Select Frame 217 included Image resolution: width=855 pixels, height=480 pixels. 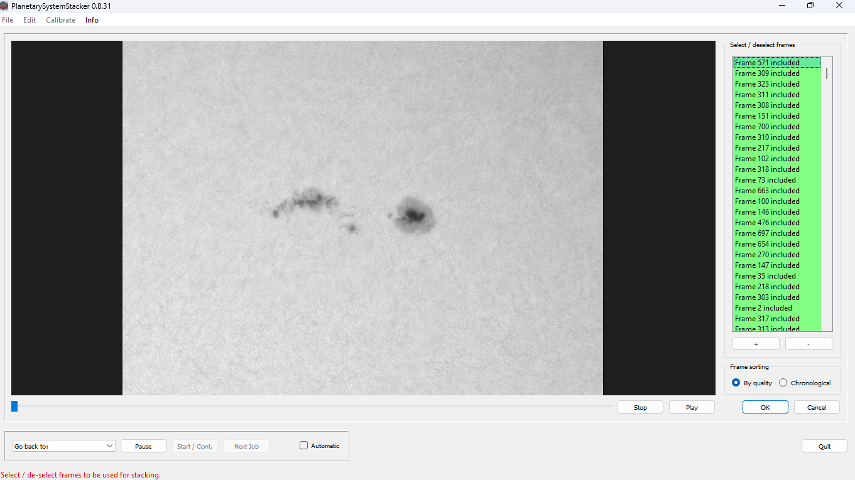(777, 148)
